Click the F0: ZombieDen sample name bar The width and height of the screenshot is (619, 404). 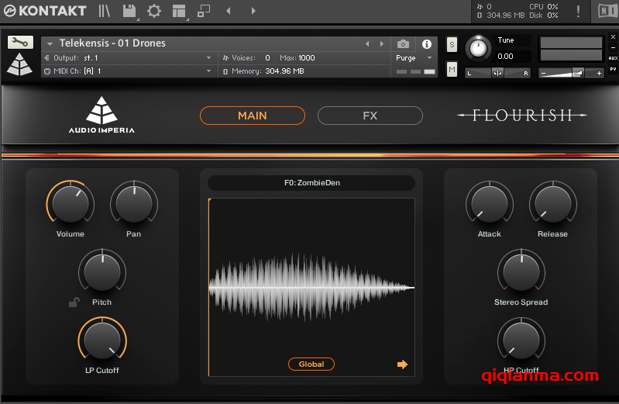pyautogui.click(x=311, y=183)
